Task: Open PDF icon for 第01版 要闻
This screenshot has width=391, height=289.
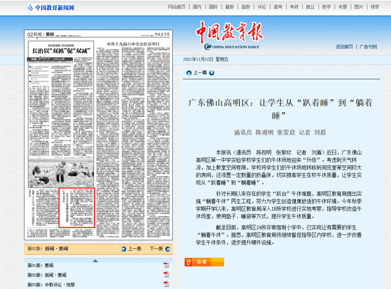Action: [166, 265]
